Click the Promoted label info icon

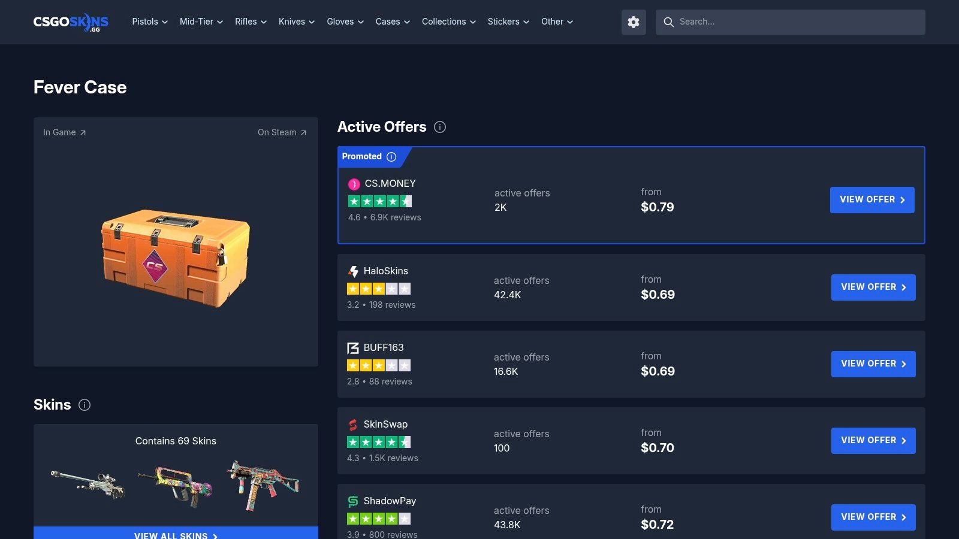[x=391, y=156]
